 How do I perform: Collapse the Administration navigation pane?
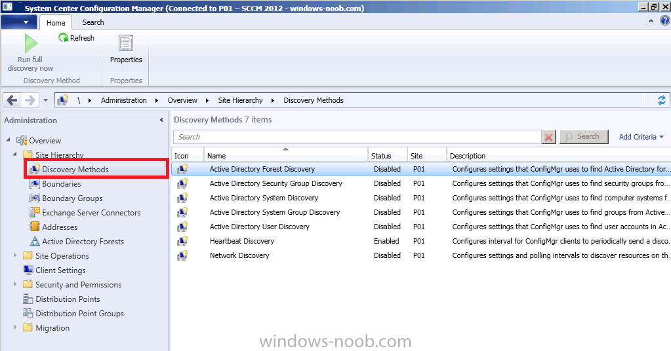[161, 120]
